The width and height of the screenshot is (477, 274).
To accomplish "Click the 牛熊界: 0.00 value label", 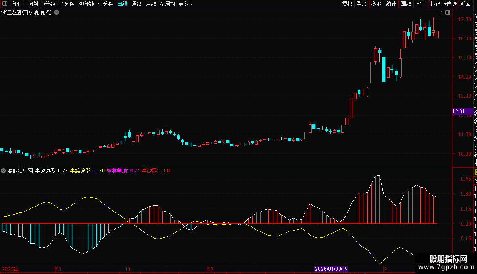I will [x=156, y=171].
